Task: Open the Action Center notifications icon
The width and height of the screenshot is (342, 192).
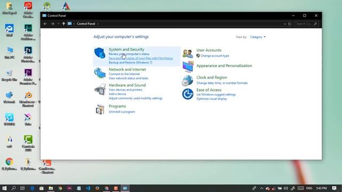Action: click(334, 188)
